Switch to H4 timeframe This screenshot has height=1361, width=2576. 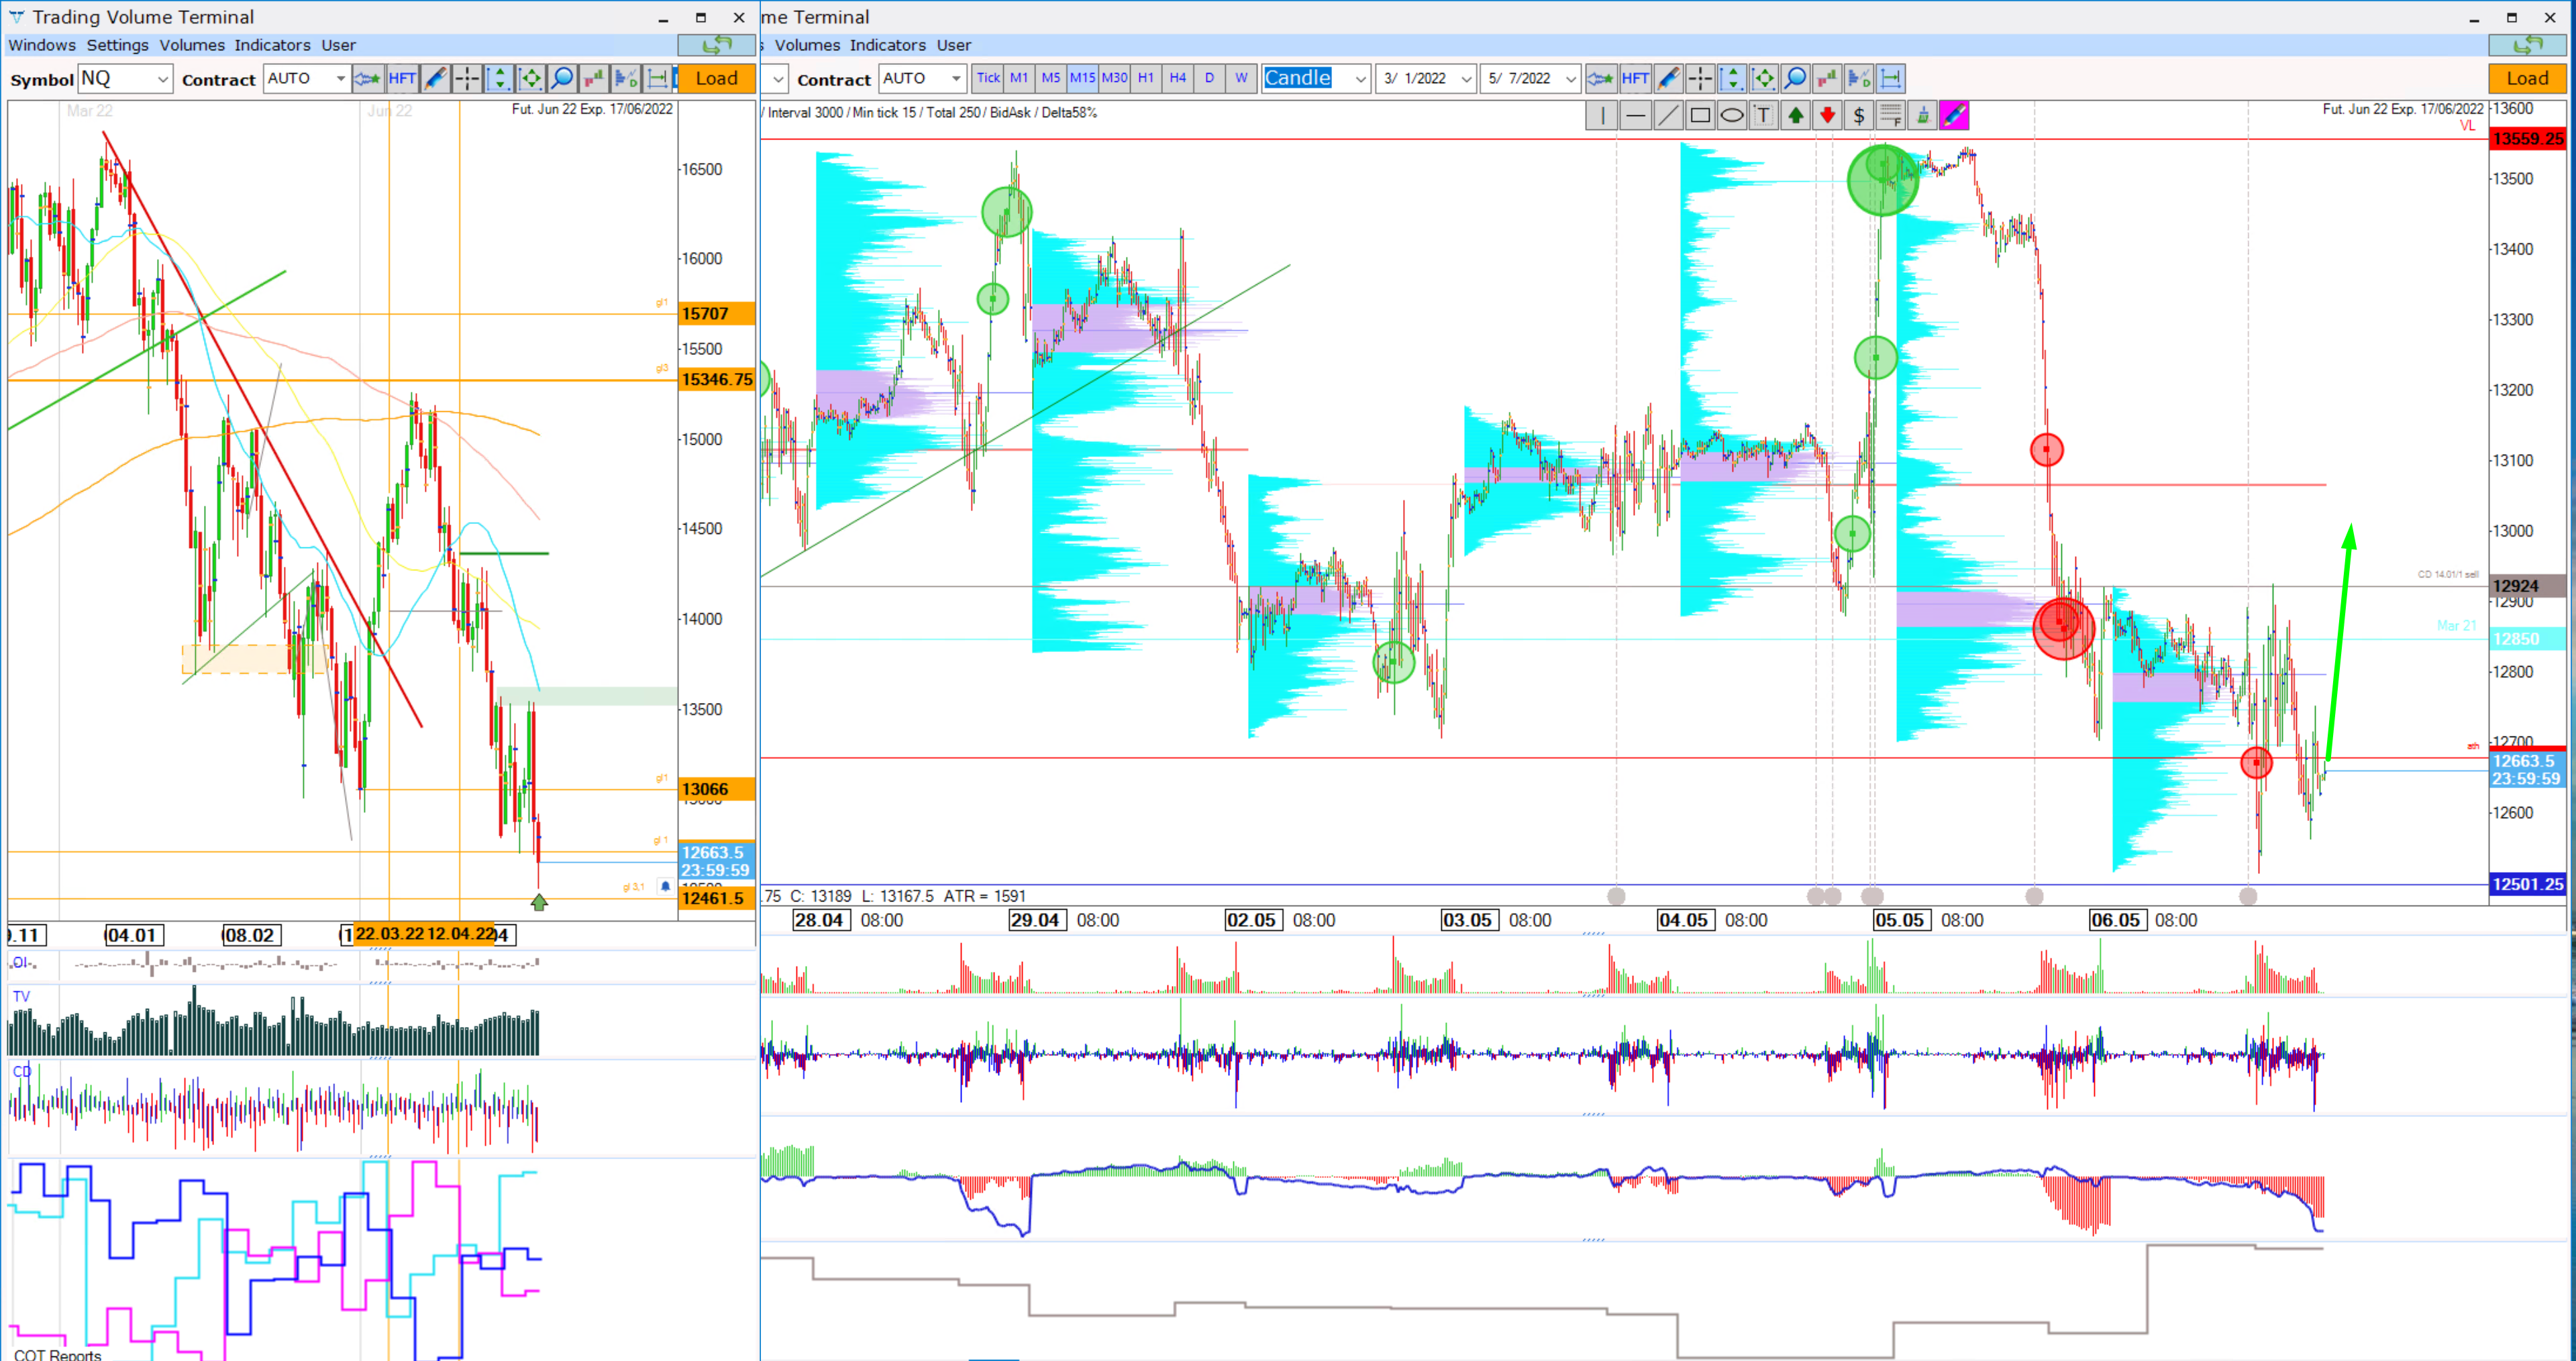click(1178, 78)
